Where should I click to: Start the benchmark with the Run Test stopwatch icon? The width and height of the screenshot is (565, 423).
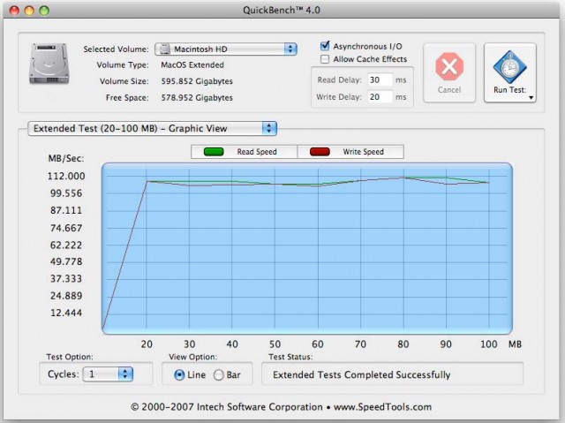(509, 67)
